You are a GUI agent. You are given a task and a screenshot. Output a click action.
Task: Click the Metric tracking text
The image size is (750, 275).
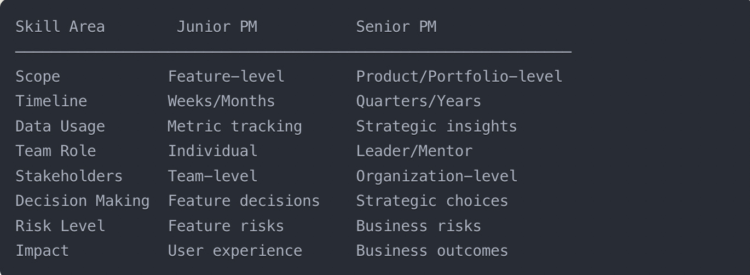tap(235, 127)
